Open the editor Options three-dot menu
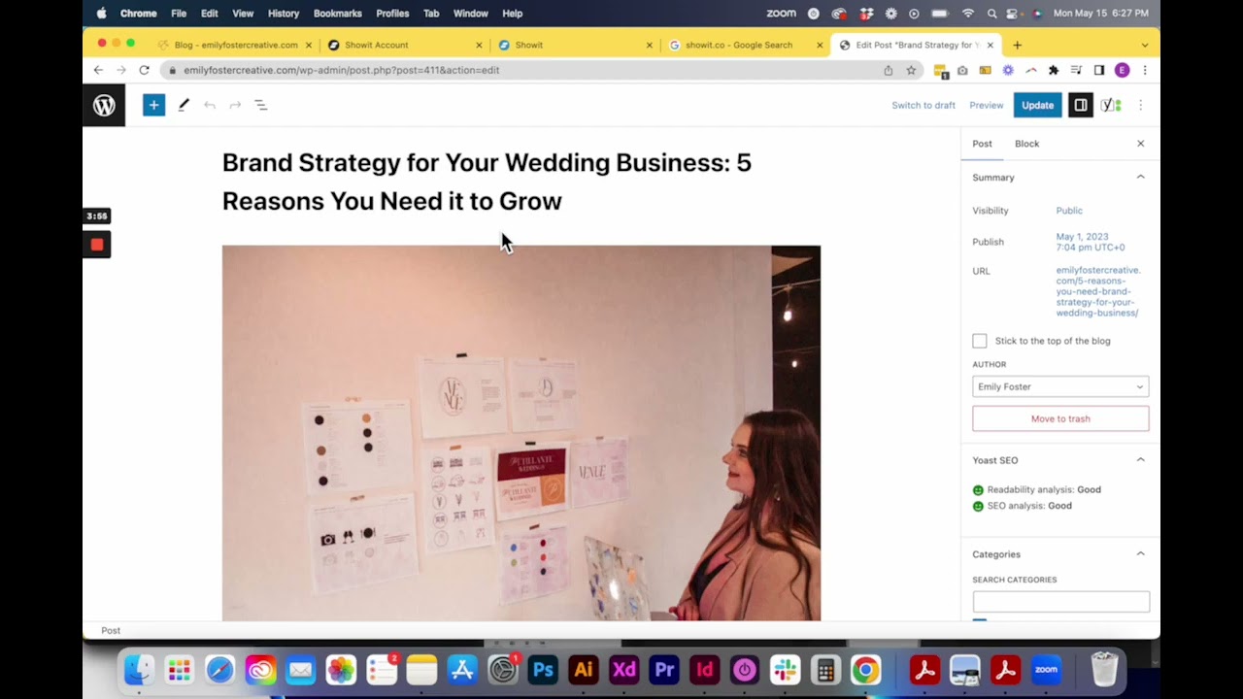This screenshot has width=1243, height=699. pos(1141,105)
